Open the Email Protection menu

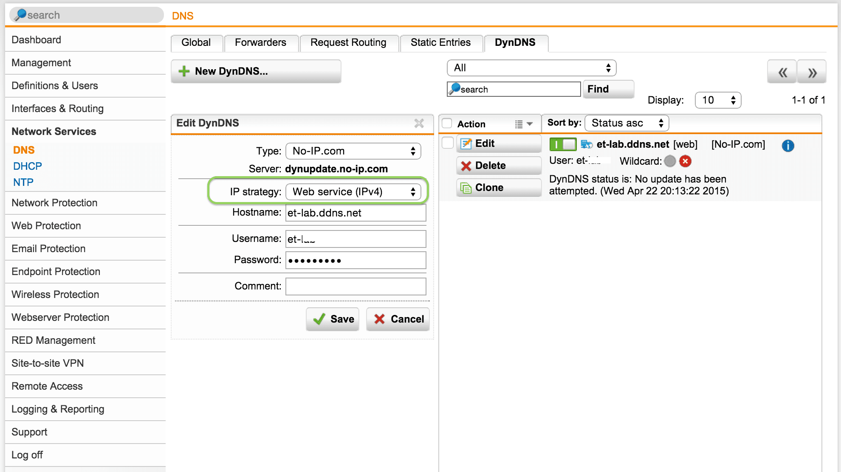85,249
